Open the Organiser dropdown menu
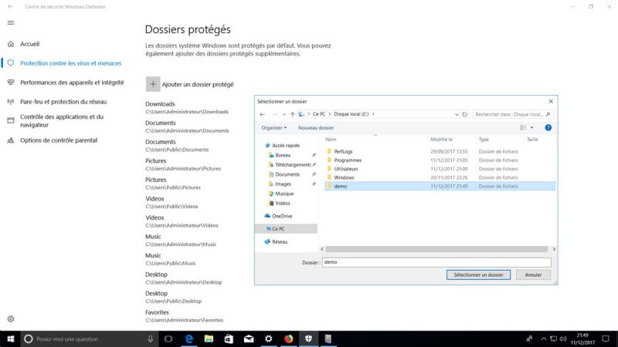 click(274, 128)
